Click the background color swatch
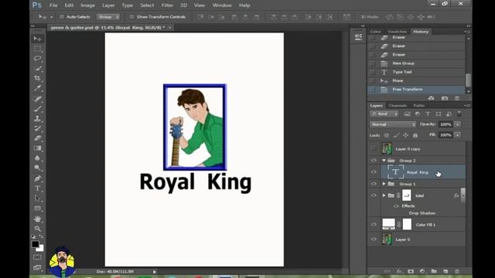Screen dimensions: 495x278 41,249
